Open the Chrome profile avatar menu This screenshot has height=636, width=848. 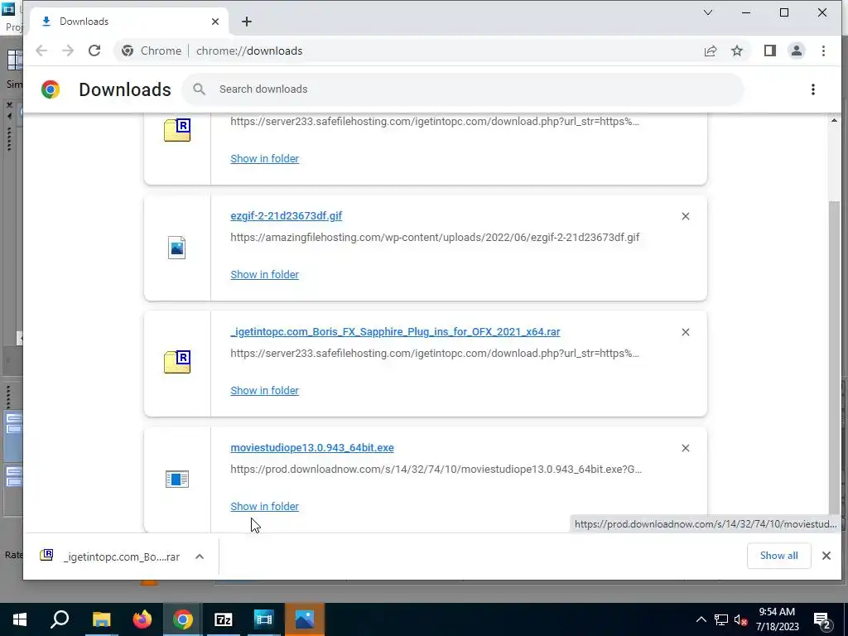click(x=796, y=51)
